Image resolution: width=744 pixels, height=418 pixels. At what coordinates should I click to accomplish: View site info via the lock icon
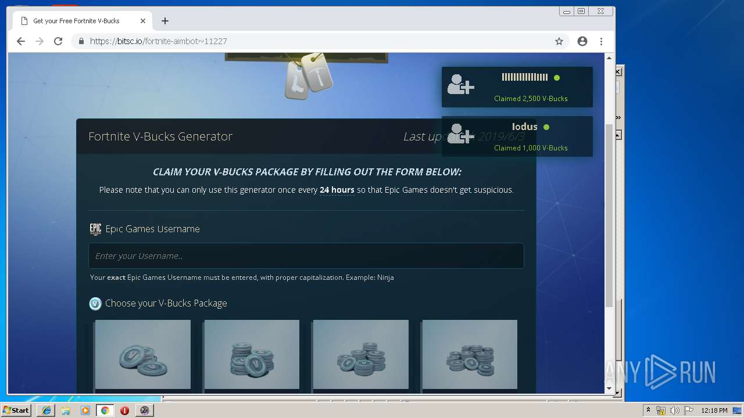[81, 41]
